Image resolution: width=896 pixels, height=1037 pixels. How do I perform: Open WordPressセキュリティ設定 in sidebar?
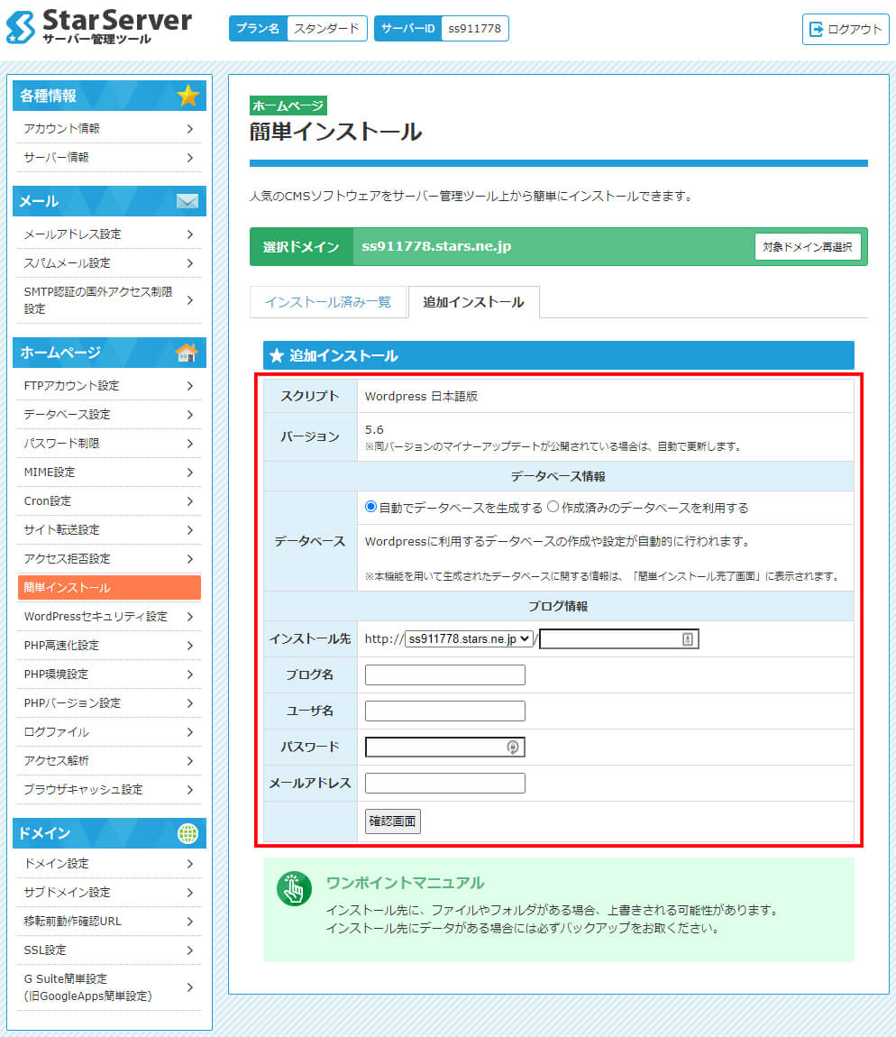pyautogui.click(x=109, y=617)
